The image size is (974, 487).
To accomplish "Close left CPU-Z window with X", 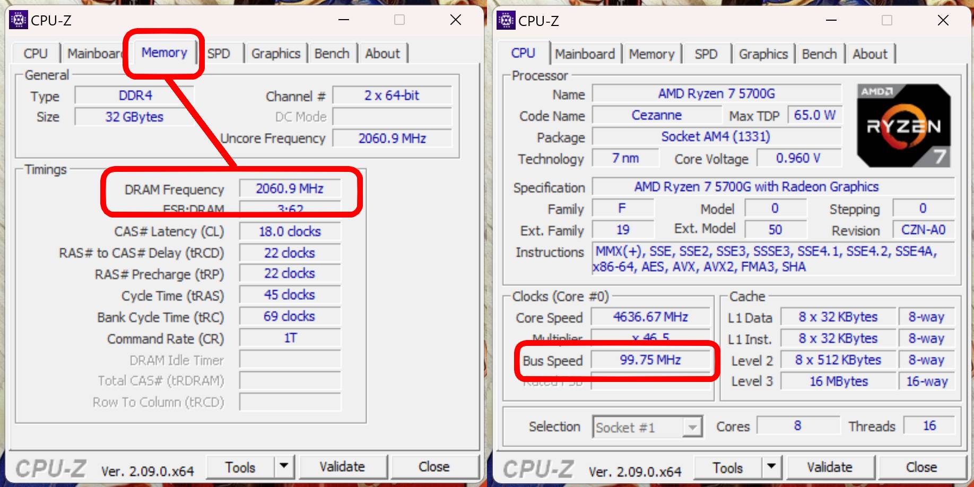I will click(x=455, y=20).
